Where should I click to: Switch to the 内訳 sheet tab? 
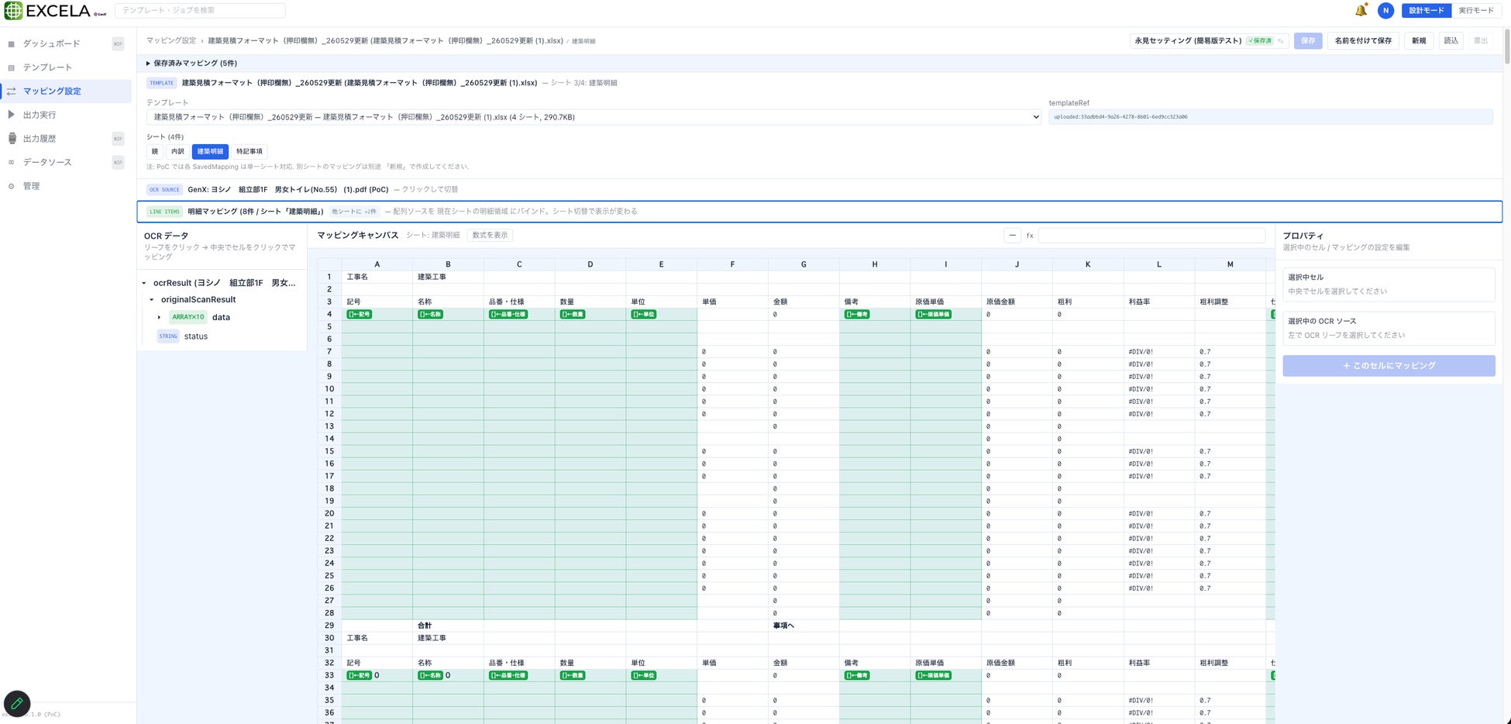click(177, 151)
